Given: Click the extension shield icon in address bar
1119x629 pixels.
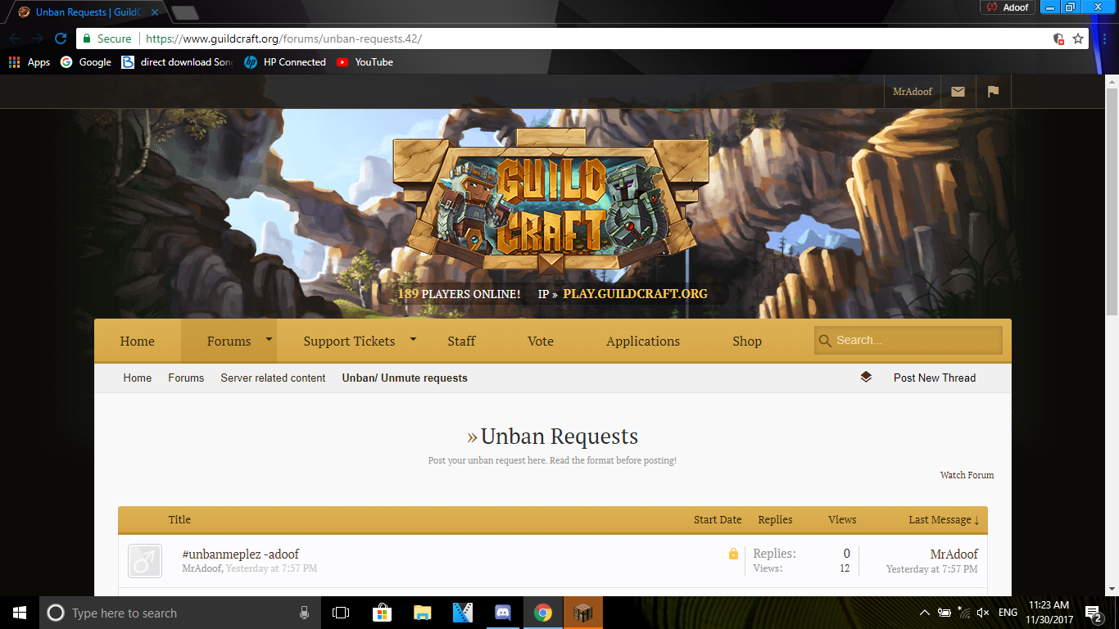Looking at the screenshot, I should 1058,38.
